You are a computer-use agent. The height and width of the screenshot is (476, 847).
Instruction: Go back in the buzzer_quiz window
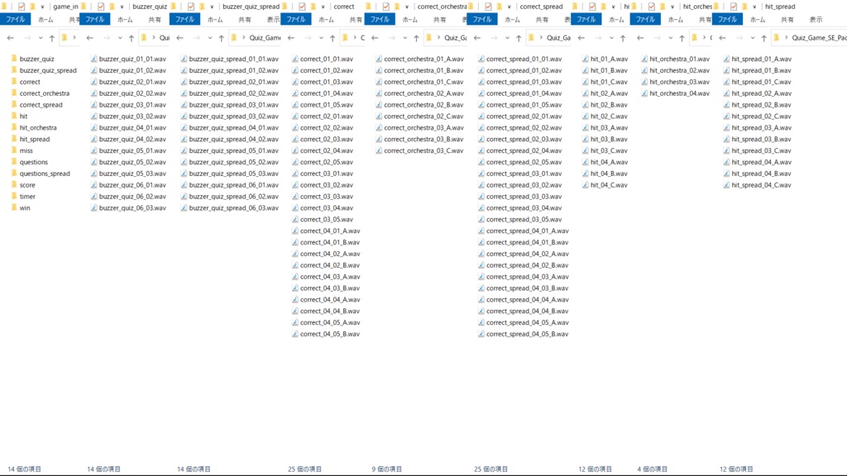point(89,38)
